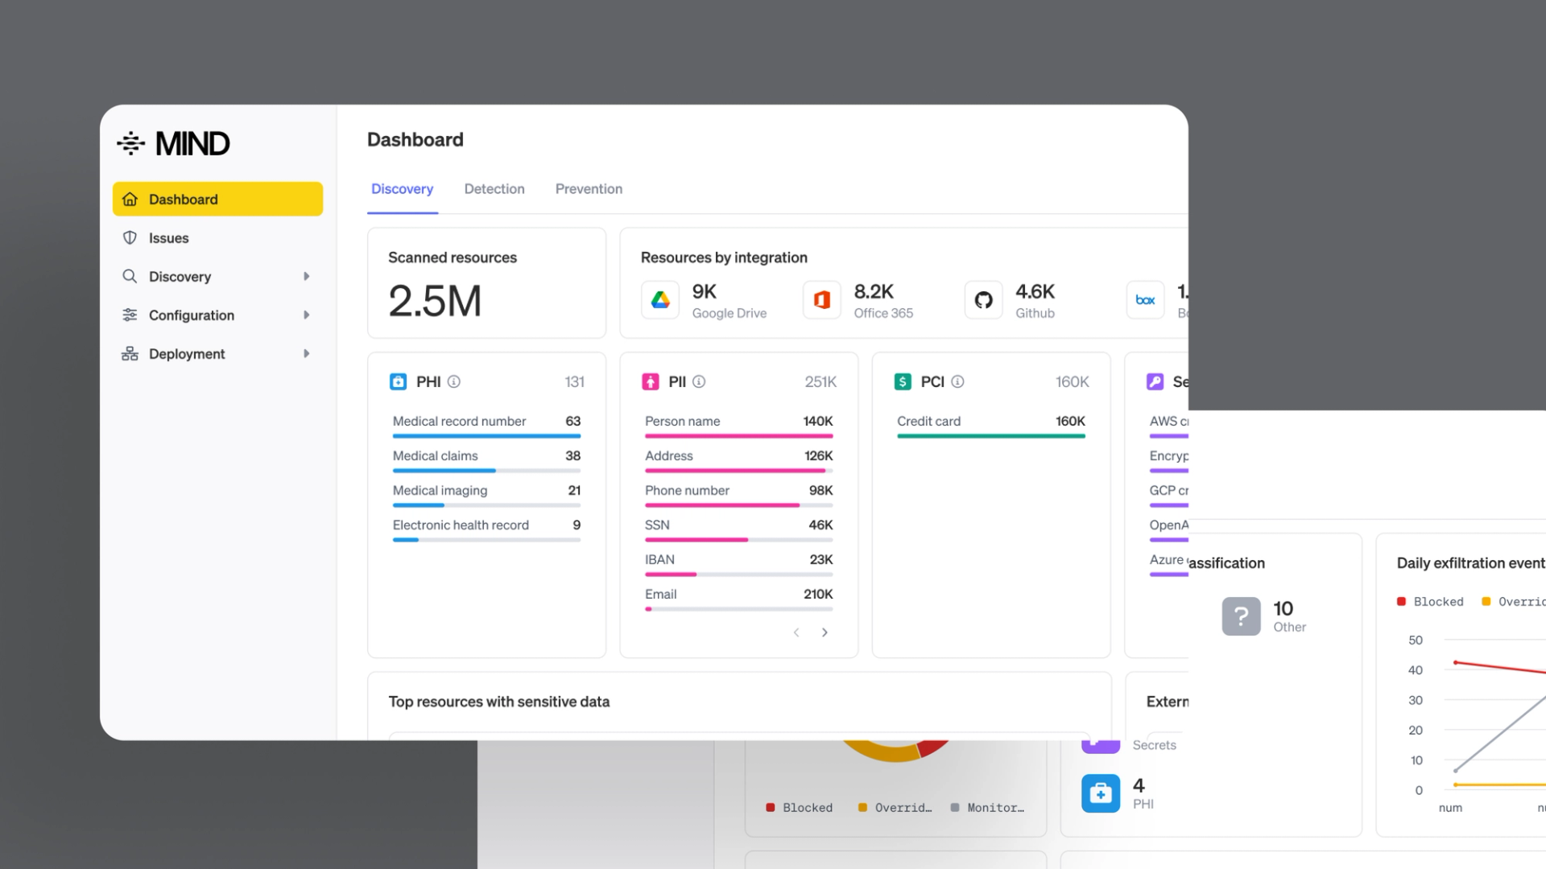Image resolution: width=1546 pixels, height=869 pixels.
Task: Click the Office 365 integration icon
Action: 821,300
